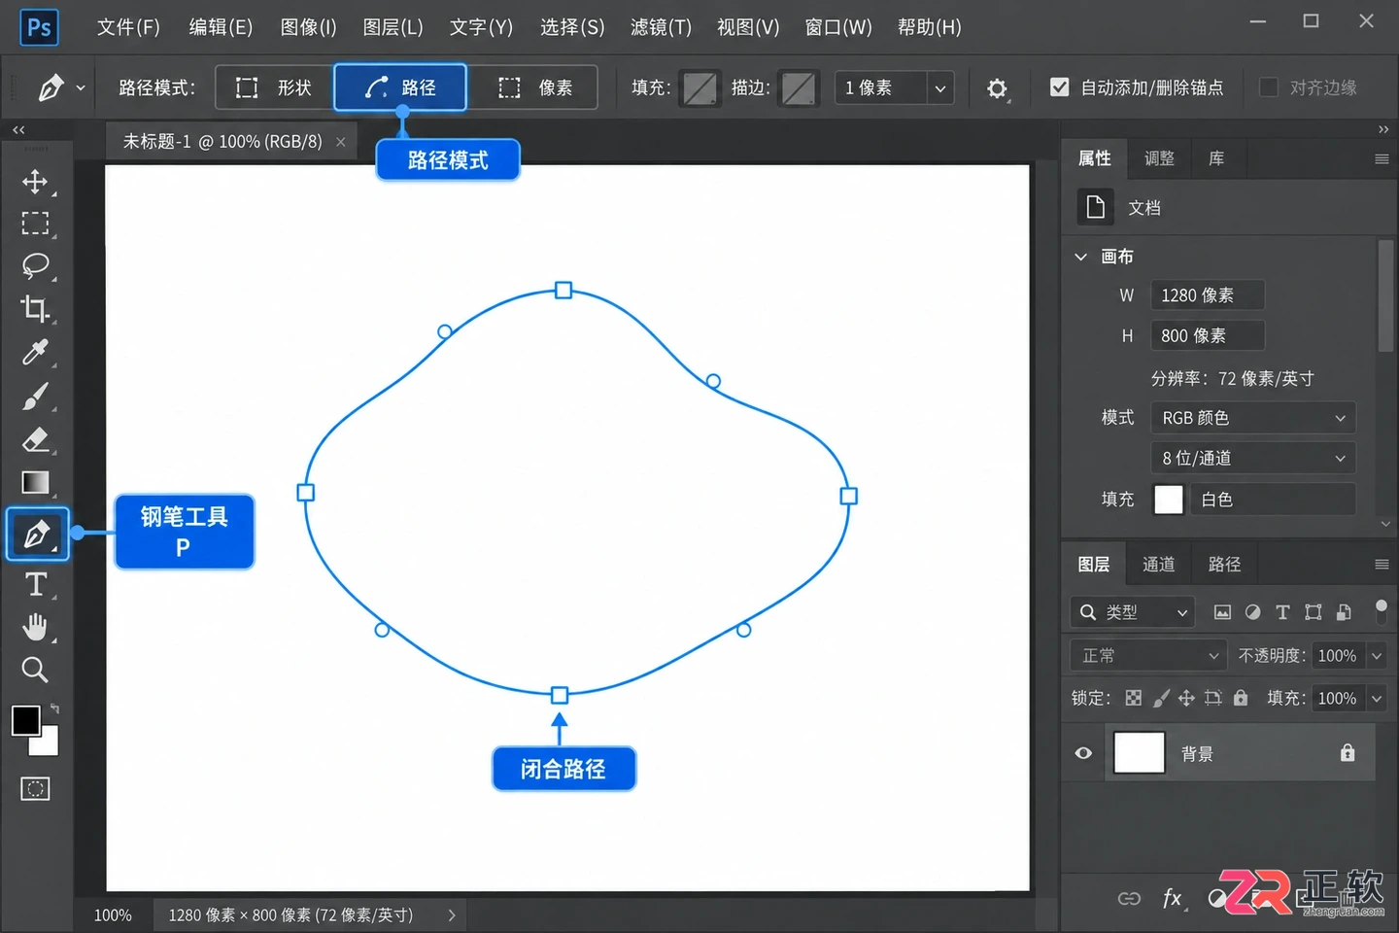1399x933 pixels.
Task: Toggle the layer filter switch
Action: tap(1381, 610)
